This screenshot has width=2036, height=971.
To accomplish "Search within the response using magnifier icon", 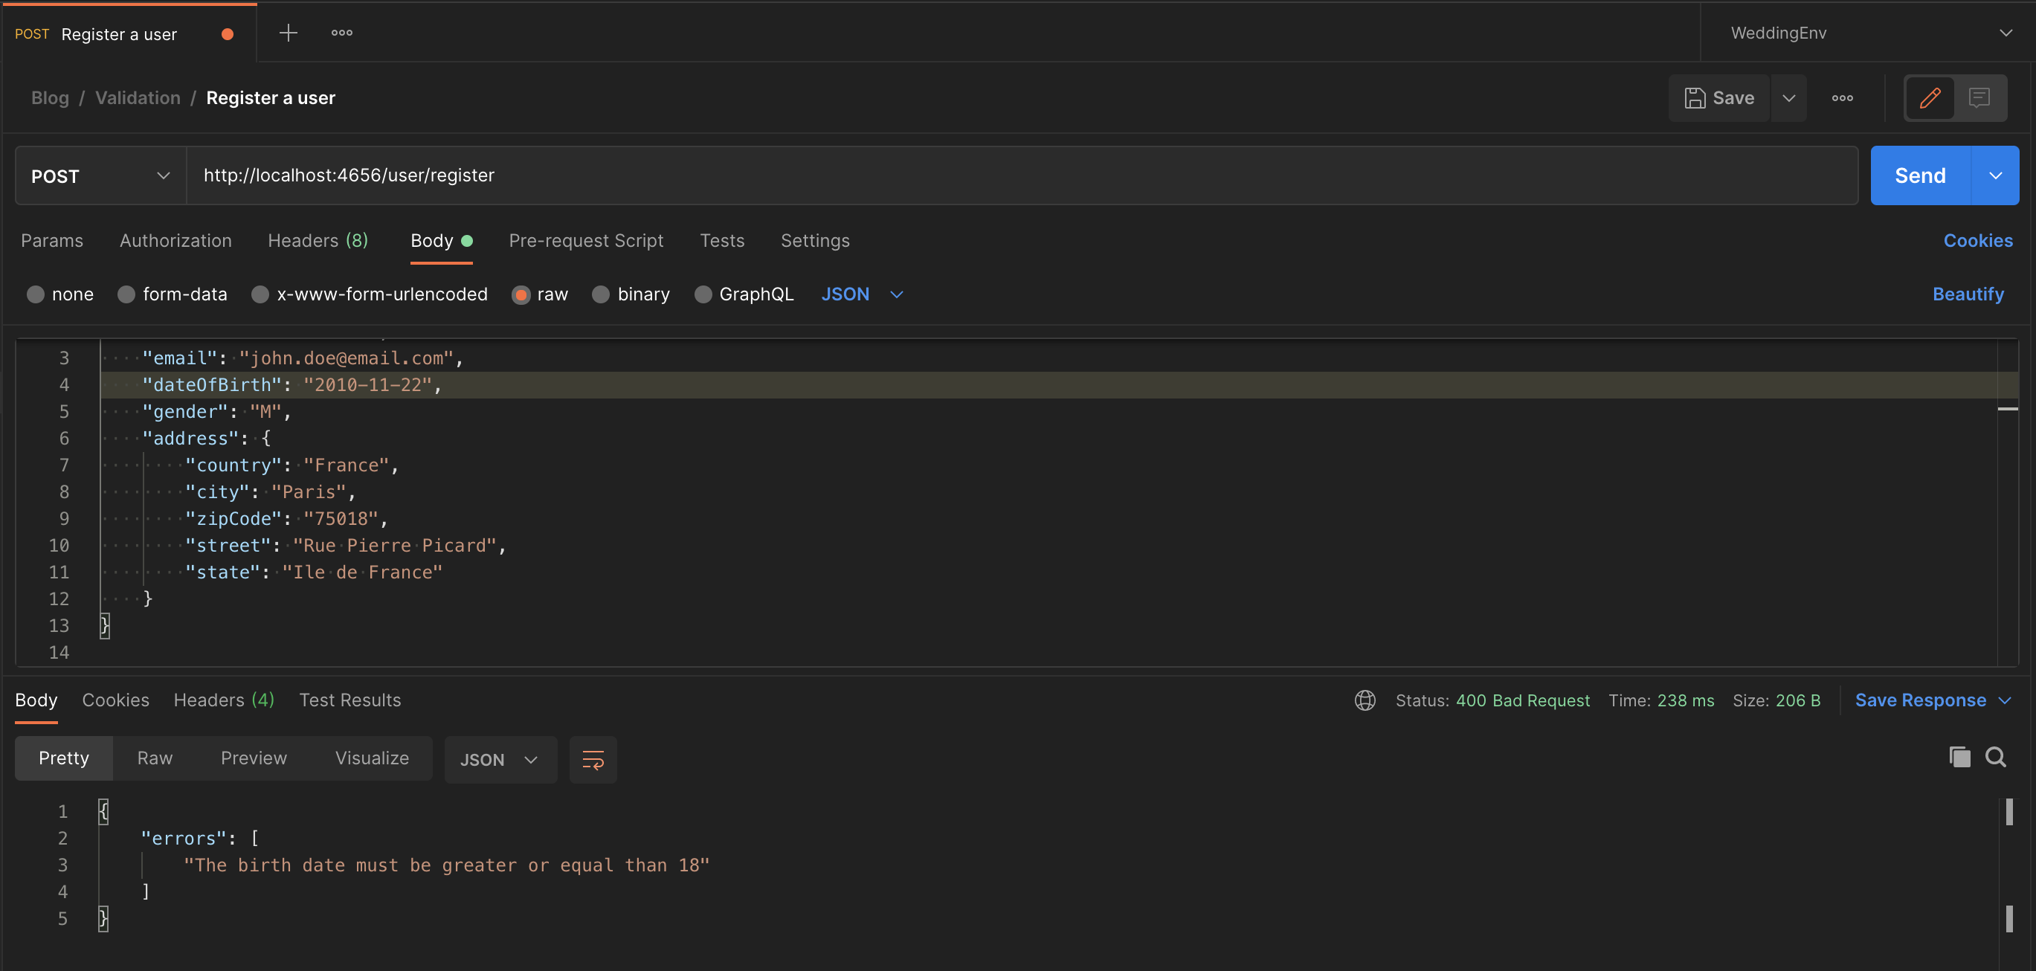I will click(1997, 757).
